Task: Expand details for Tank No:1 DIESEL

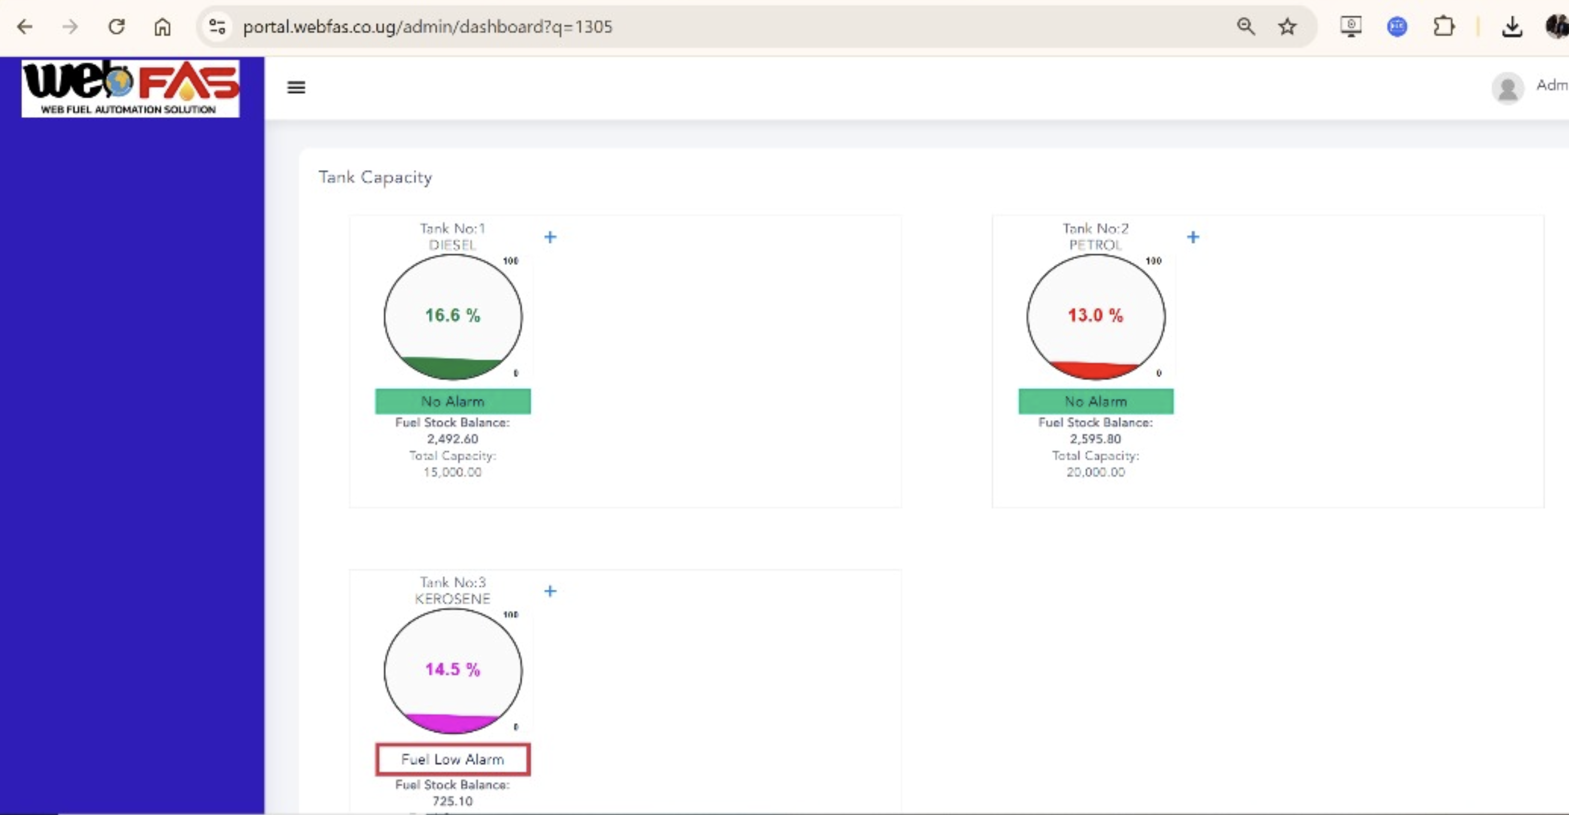Action: click(x=550, y=237)
